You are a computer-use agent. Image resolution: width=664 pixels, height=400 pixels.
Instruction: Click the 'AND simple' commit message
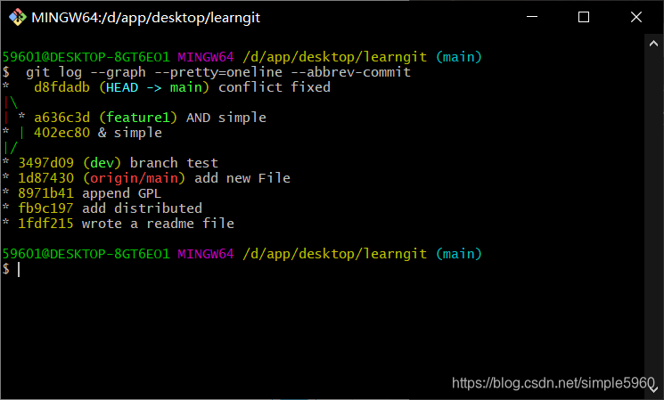(x=226, y=118)
